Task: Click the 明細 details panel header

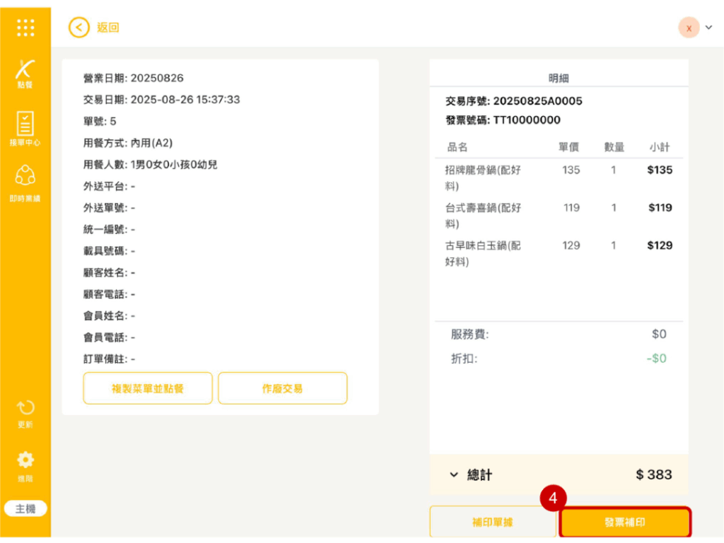Action: click(559, 78)
